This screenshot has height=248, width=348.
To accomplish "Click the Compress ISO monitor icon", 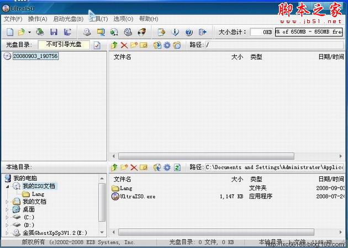I will pos(101,33).
